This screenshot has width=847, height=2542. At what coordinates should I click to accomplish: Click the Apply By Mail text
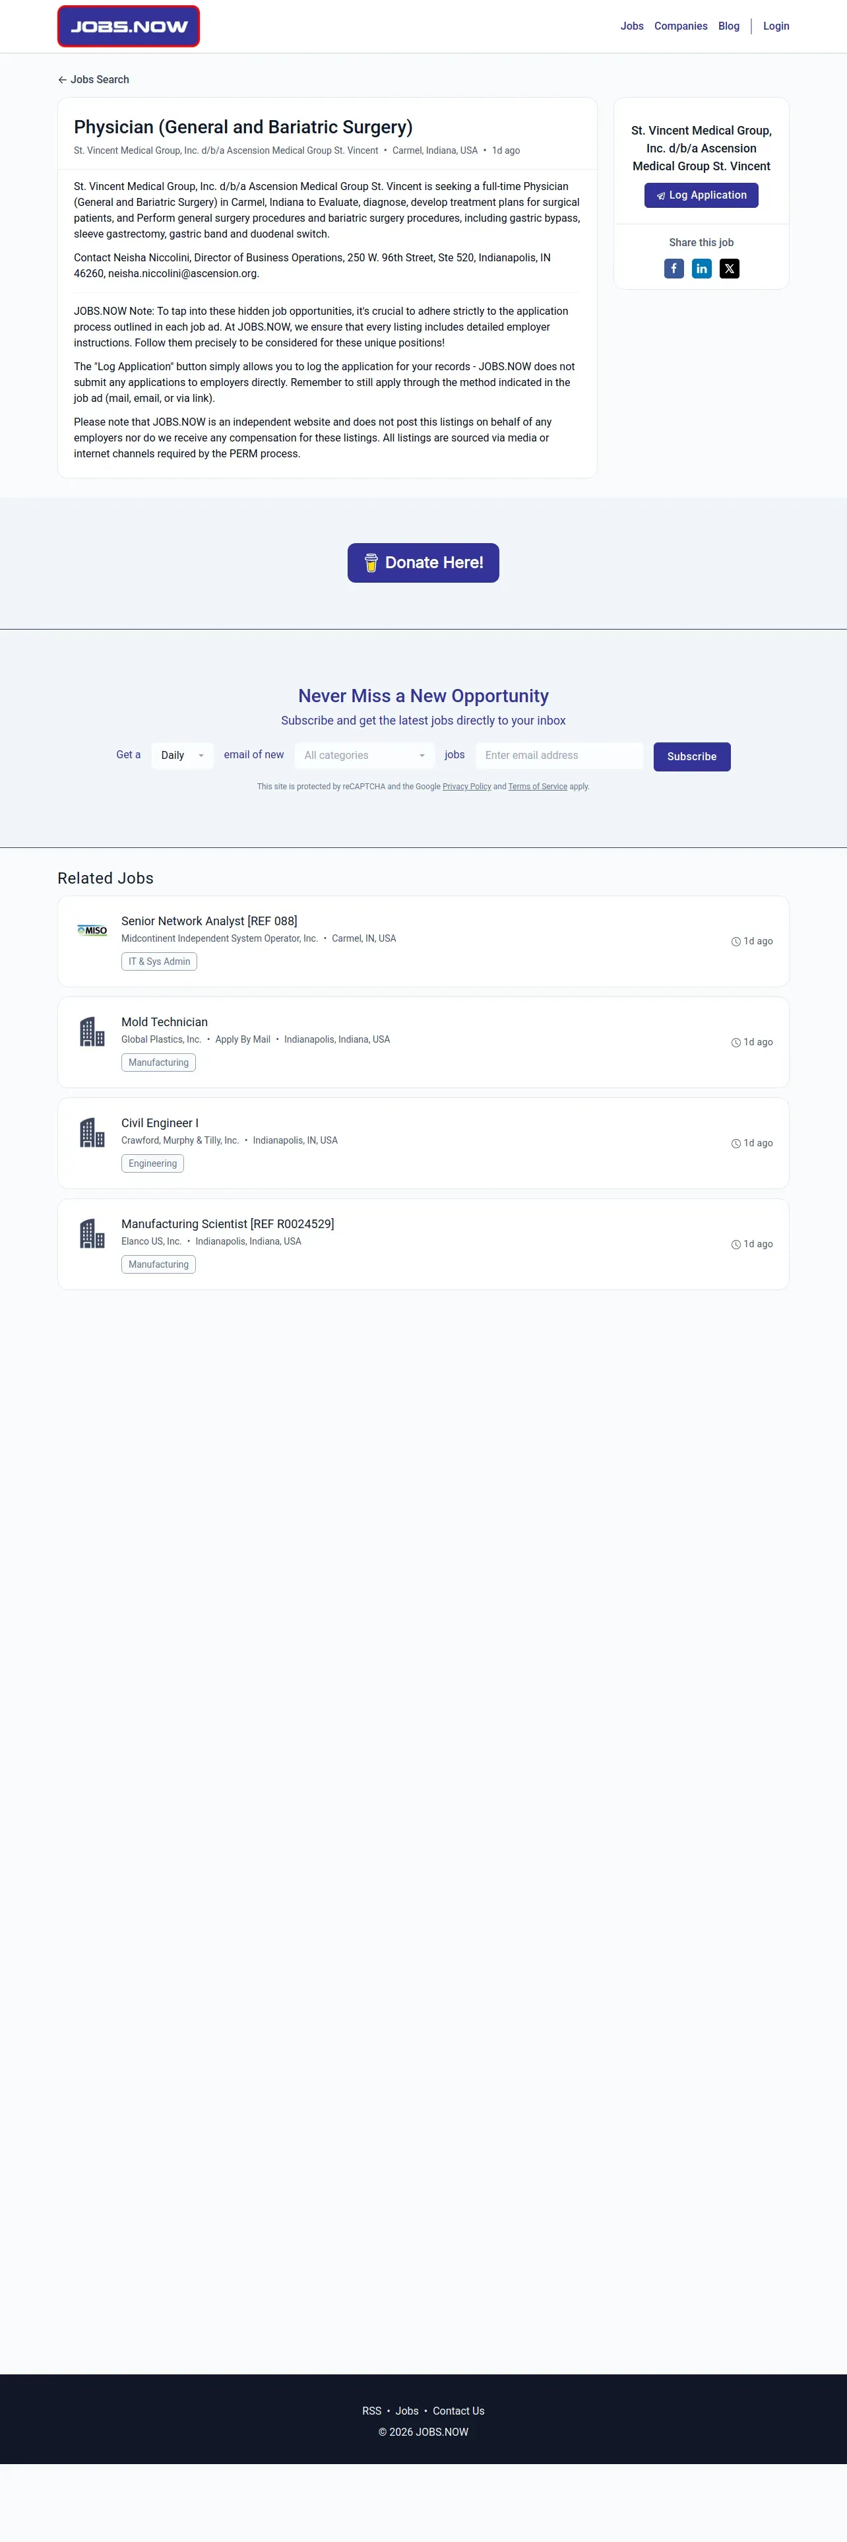pyautogui.click(x=243, y=1039)
